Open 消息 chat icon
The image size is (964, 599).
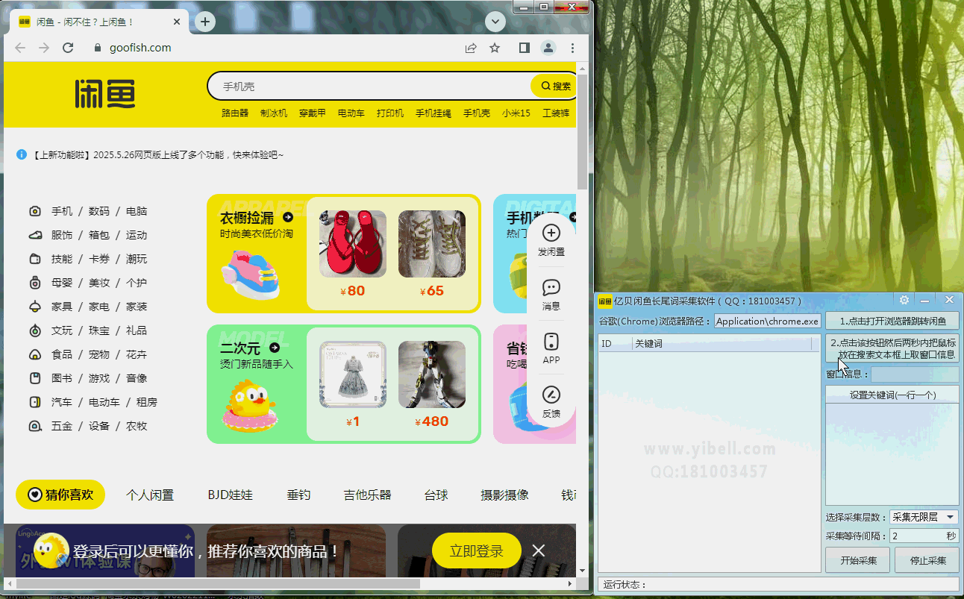point(551,287)
